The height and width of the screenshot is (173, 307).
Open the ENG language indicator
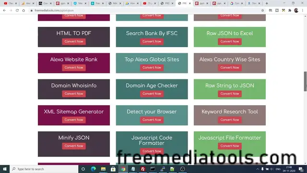pyautogui.click(x=278, y=169)
